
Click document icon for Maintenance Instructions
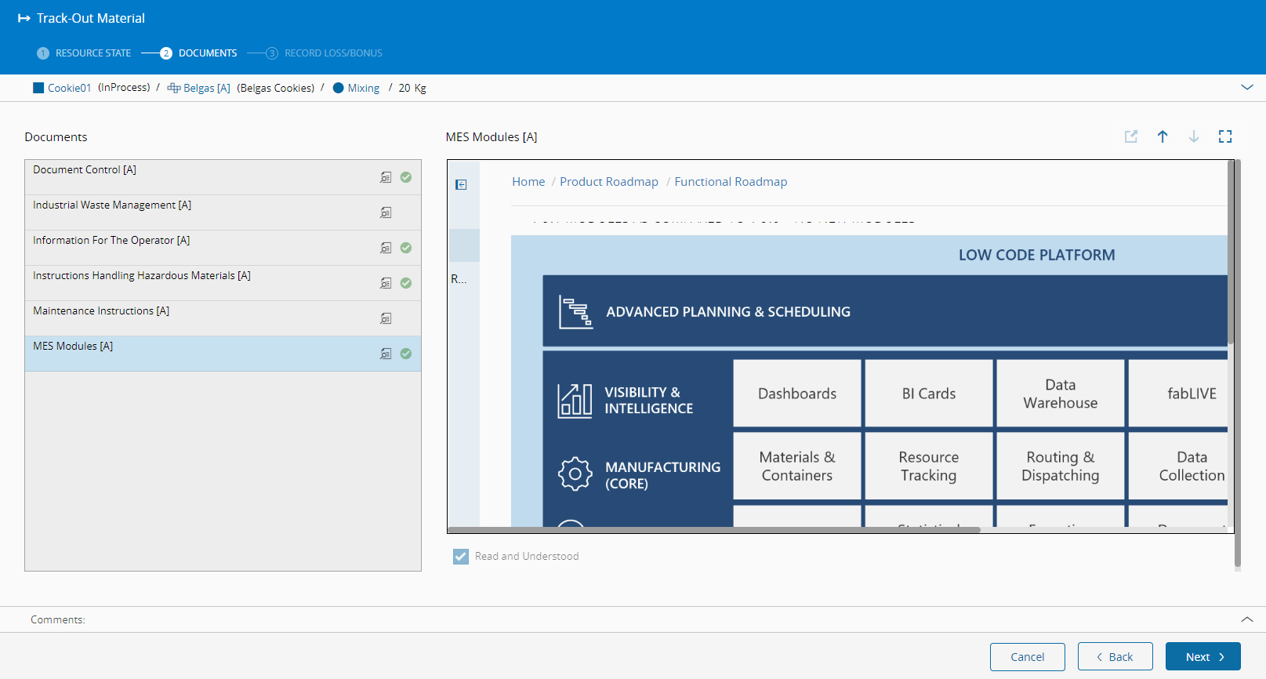coord(386,318)
